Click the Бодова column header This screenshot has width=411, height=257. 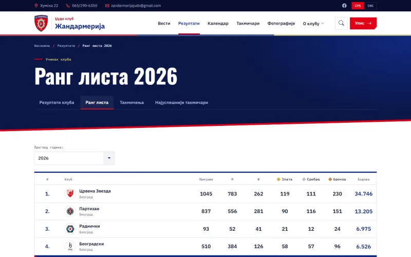pos(364,179)
